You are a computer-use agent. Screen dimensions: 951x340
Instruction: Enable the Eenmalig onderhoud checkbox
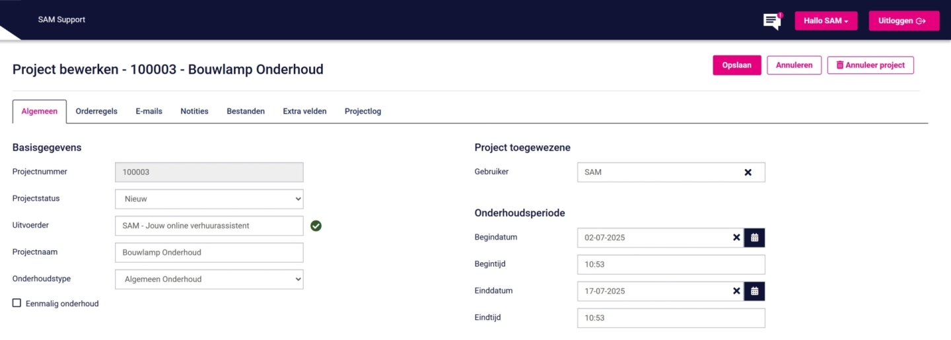[17, 303]
